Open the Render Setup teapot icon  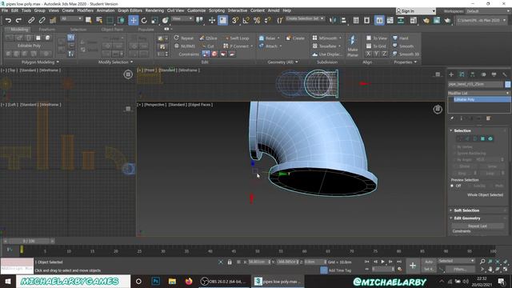click(x=426, y=20)
